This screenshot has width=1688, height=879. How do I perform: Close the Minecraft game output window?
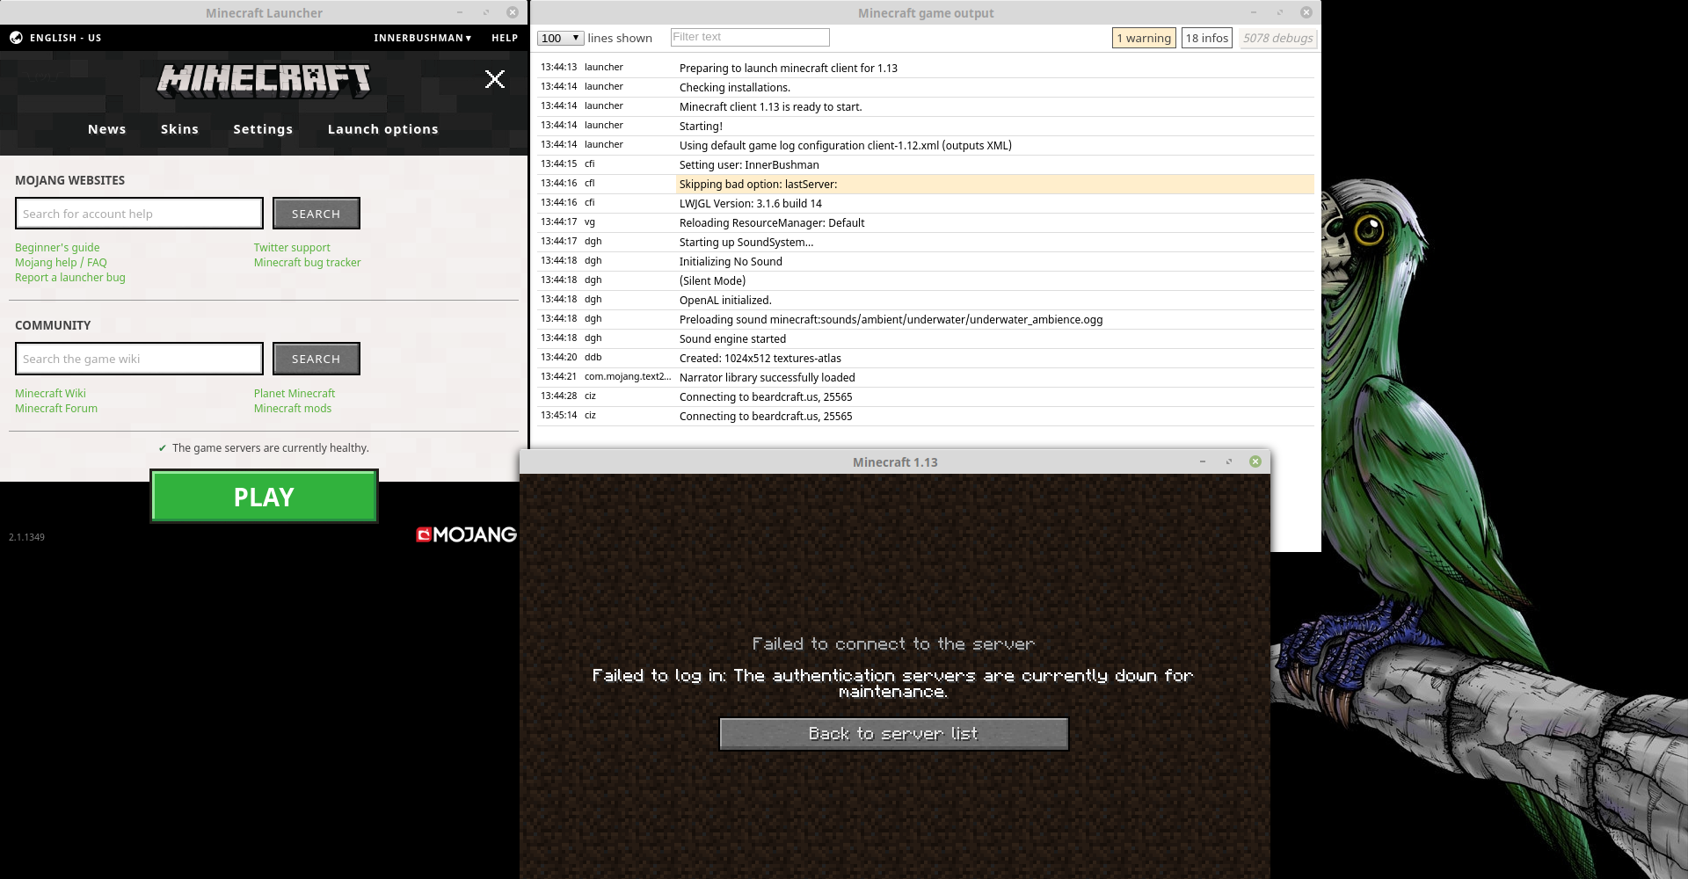[x=1306, y=12]
